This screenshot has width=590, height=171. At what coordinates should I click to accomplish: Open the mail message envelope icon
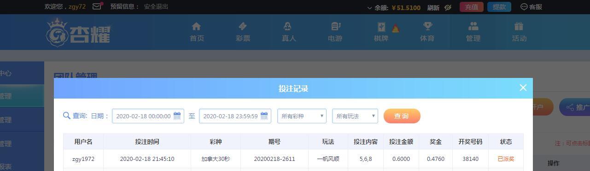pos(97,6)
